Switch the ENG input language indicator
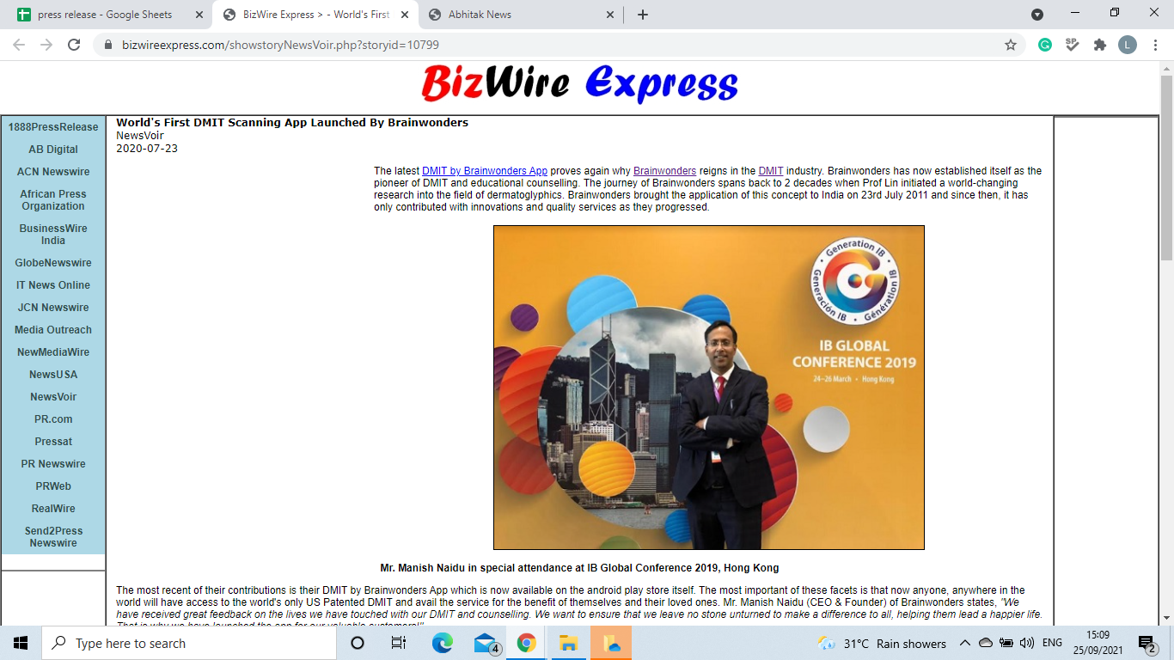The width and height of the screenshot is (1174, 660). [1052, 643]
